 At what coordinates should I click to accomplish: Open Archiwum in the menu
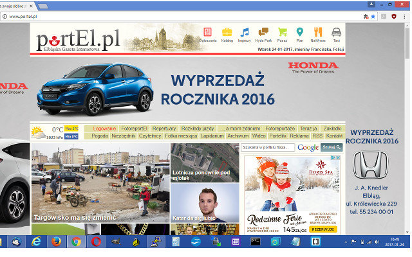[x=238, y=136]
